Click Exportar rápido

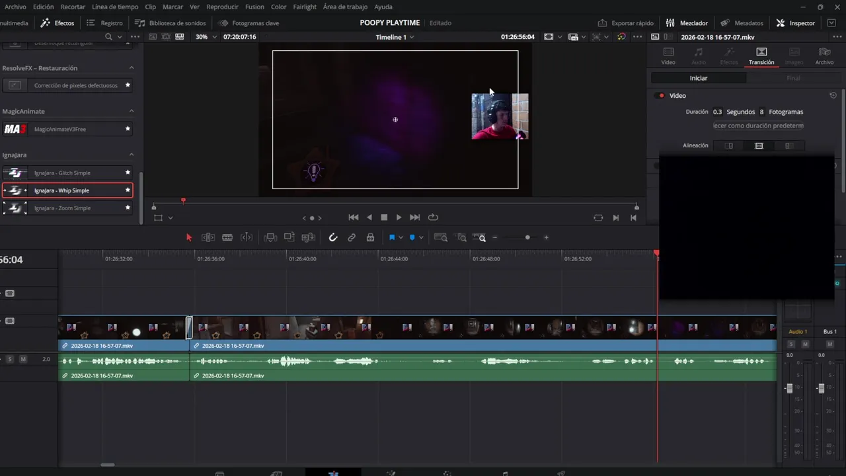625,23
